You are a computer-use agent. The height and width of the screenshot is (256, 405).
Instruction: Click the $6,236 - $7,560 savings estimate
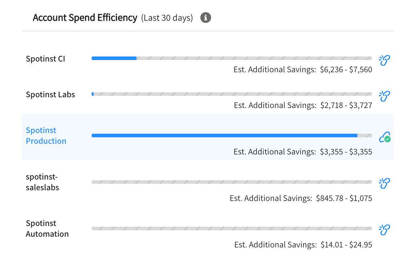(346, 69)
